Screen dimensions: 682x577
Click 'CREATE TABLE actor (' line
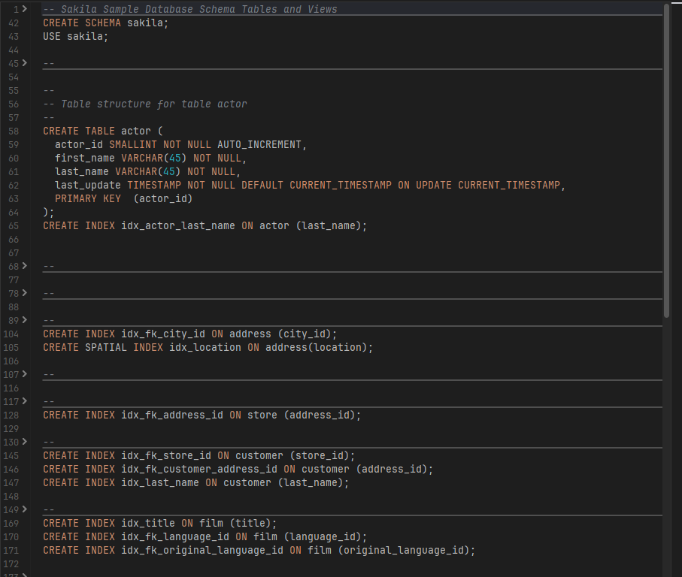tap(103, 131)
